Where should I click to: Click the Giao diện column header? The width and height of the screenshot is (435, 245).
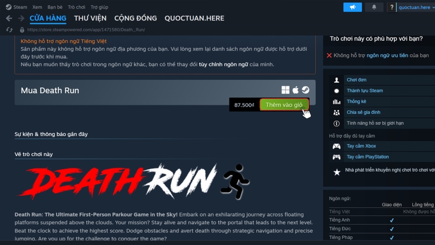(x=391, y=205)
